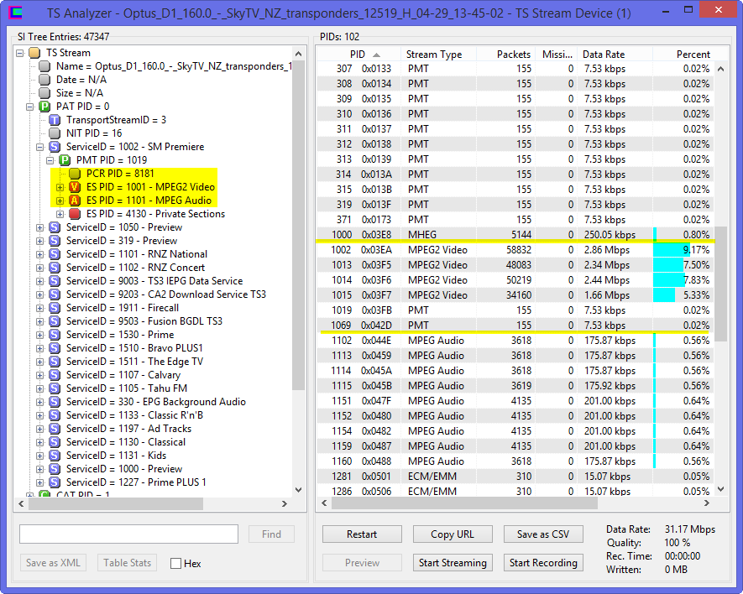Click the TransportStreamID 'T' icon
Screen dimensions: 743x594
(55, 120)
